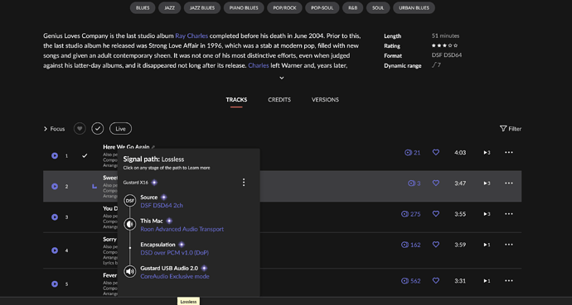The height and width of the screenshot is (305, 572).
Task: Favorite the track with 3:47 duration
Action: tap(435, 183)
